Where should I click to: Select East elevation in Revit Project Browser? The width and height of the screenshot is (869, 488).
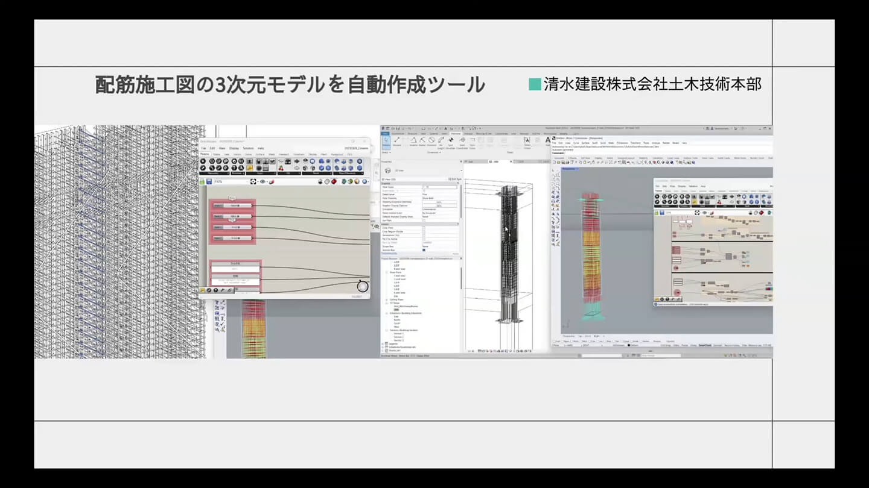coord(396,316)
